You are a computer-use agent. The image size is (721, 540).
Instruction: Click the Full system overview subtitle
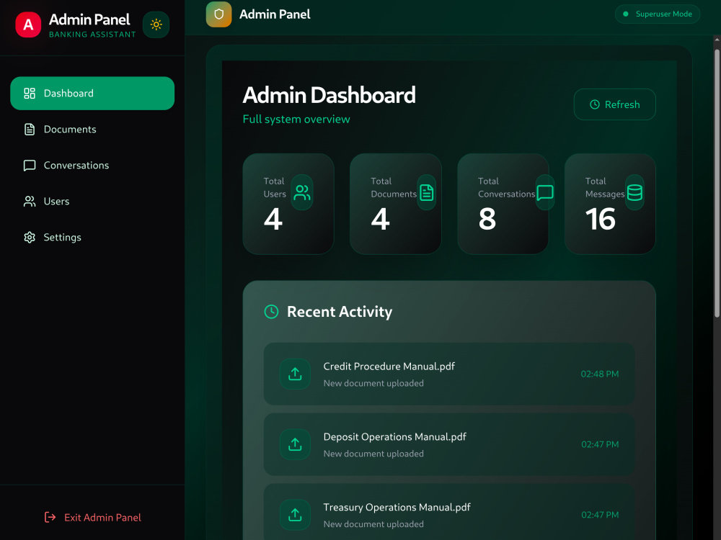tap(296, 120)
